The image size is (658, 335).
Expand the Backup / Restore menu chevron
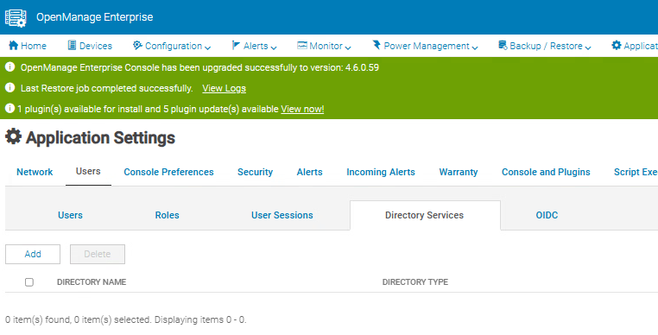point(588,47)
